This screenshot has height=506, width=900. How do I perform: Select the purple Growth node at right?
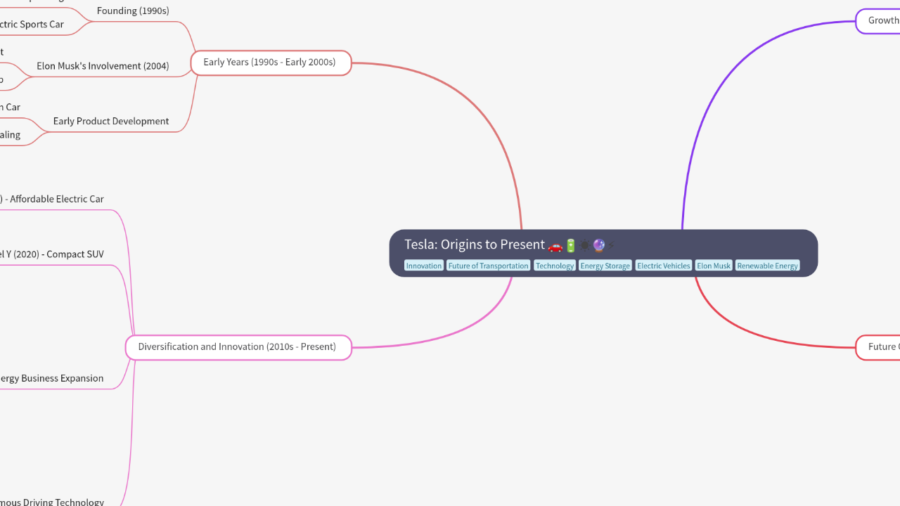pos(877,21)
